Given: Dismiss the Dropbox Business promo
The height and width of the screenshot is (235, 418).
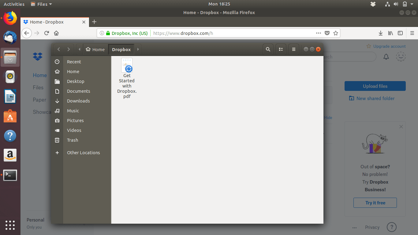Looking at the screenshot, I should (x=401, y=127).
